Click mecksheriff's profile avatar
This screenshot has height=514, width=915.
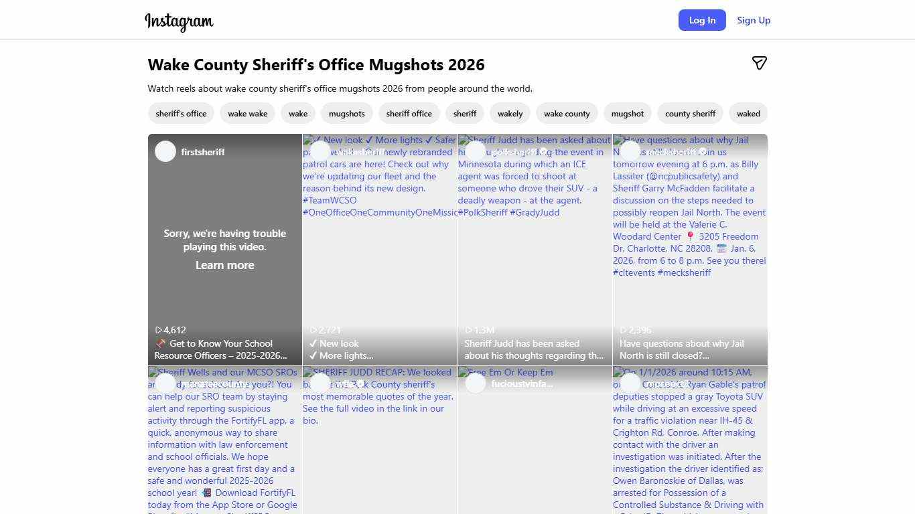(x=630, y=151)
